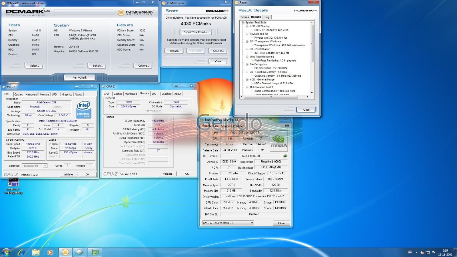
Task: Open the Sensors tab in GPU-Z
Action: coord(226,126)
